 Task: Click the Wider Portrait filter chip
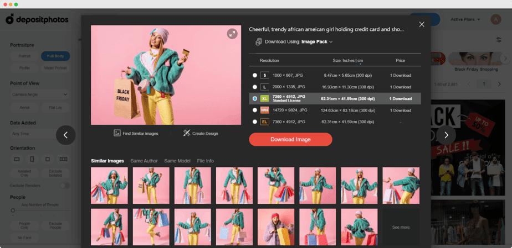coord(55,68)
